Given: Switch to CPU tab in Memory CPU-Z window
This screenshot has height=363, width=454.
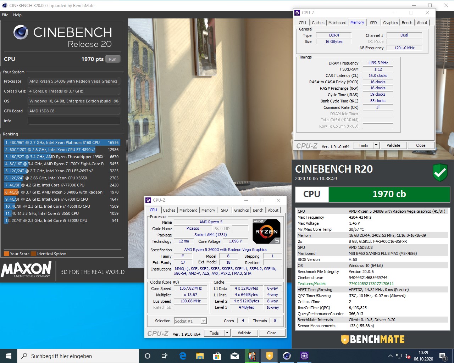Looking at the screenshot, I should click(302, 23).
